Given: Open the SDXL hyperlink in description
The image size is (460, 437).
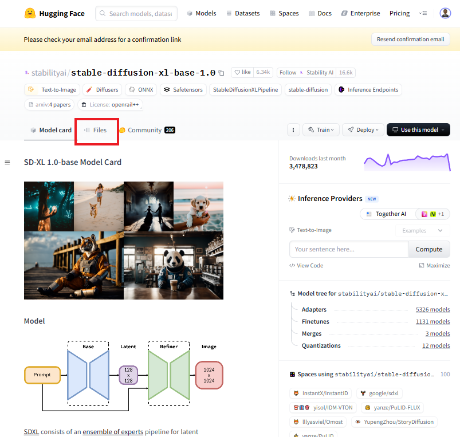Looking at the screenshot, I should pos(32,432).
